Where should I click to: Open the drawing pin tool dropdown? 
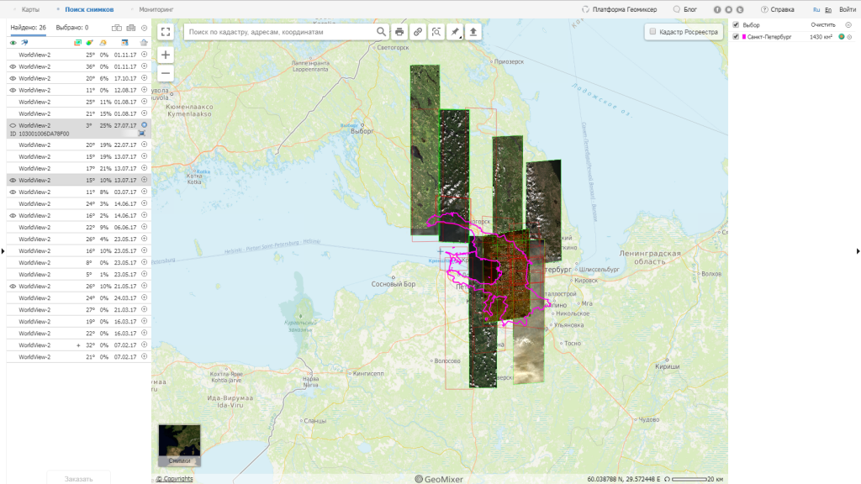pos(456,32)
